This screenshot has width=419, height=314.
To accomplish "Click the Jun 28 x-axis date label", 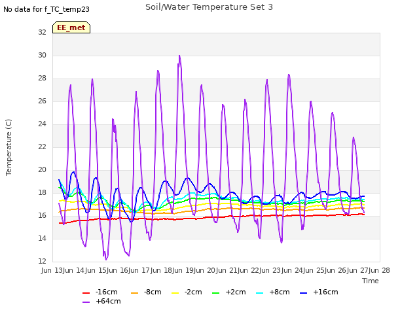I will pos(380,270).
